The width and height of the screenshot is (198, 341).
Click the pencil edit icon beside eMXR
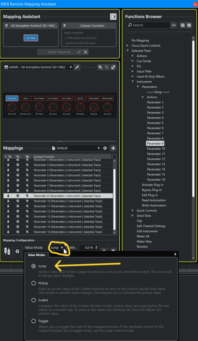77,67
